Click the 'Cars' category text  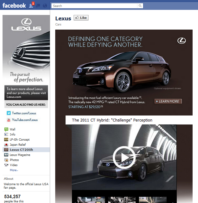point(58,24)
